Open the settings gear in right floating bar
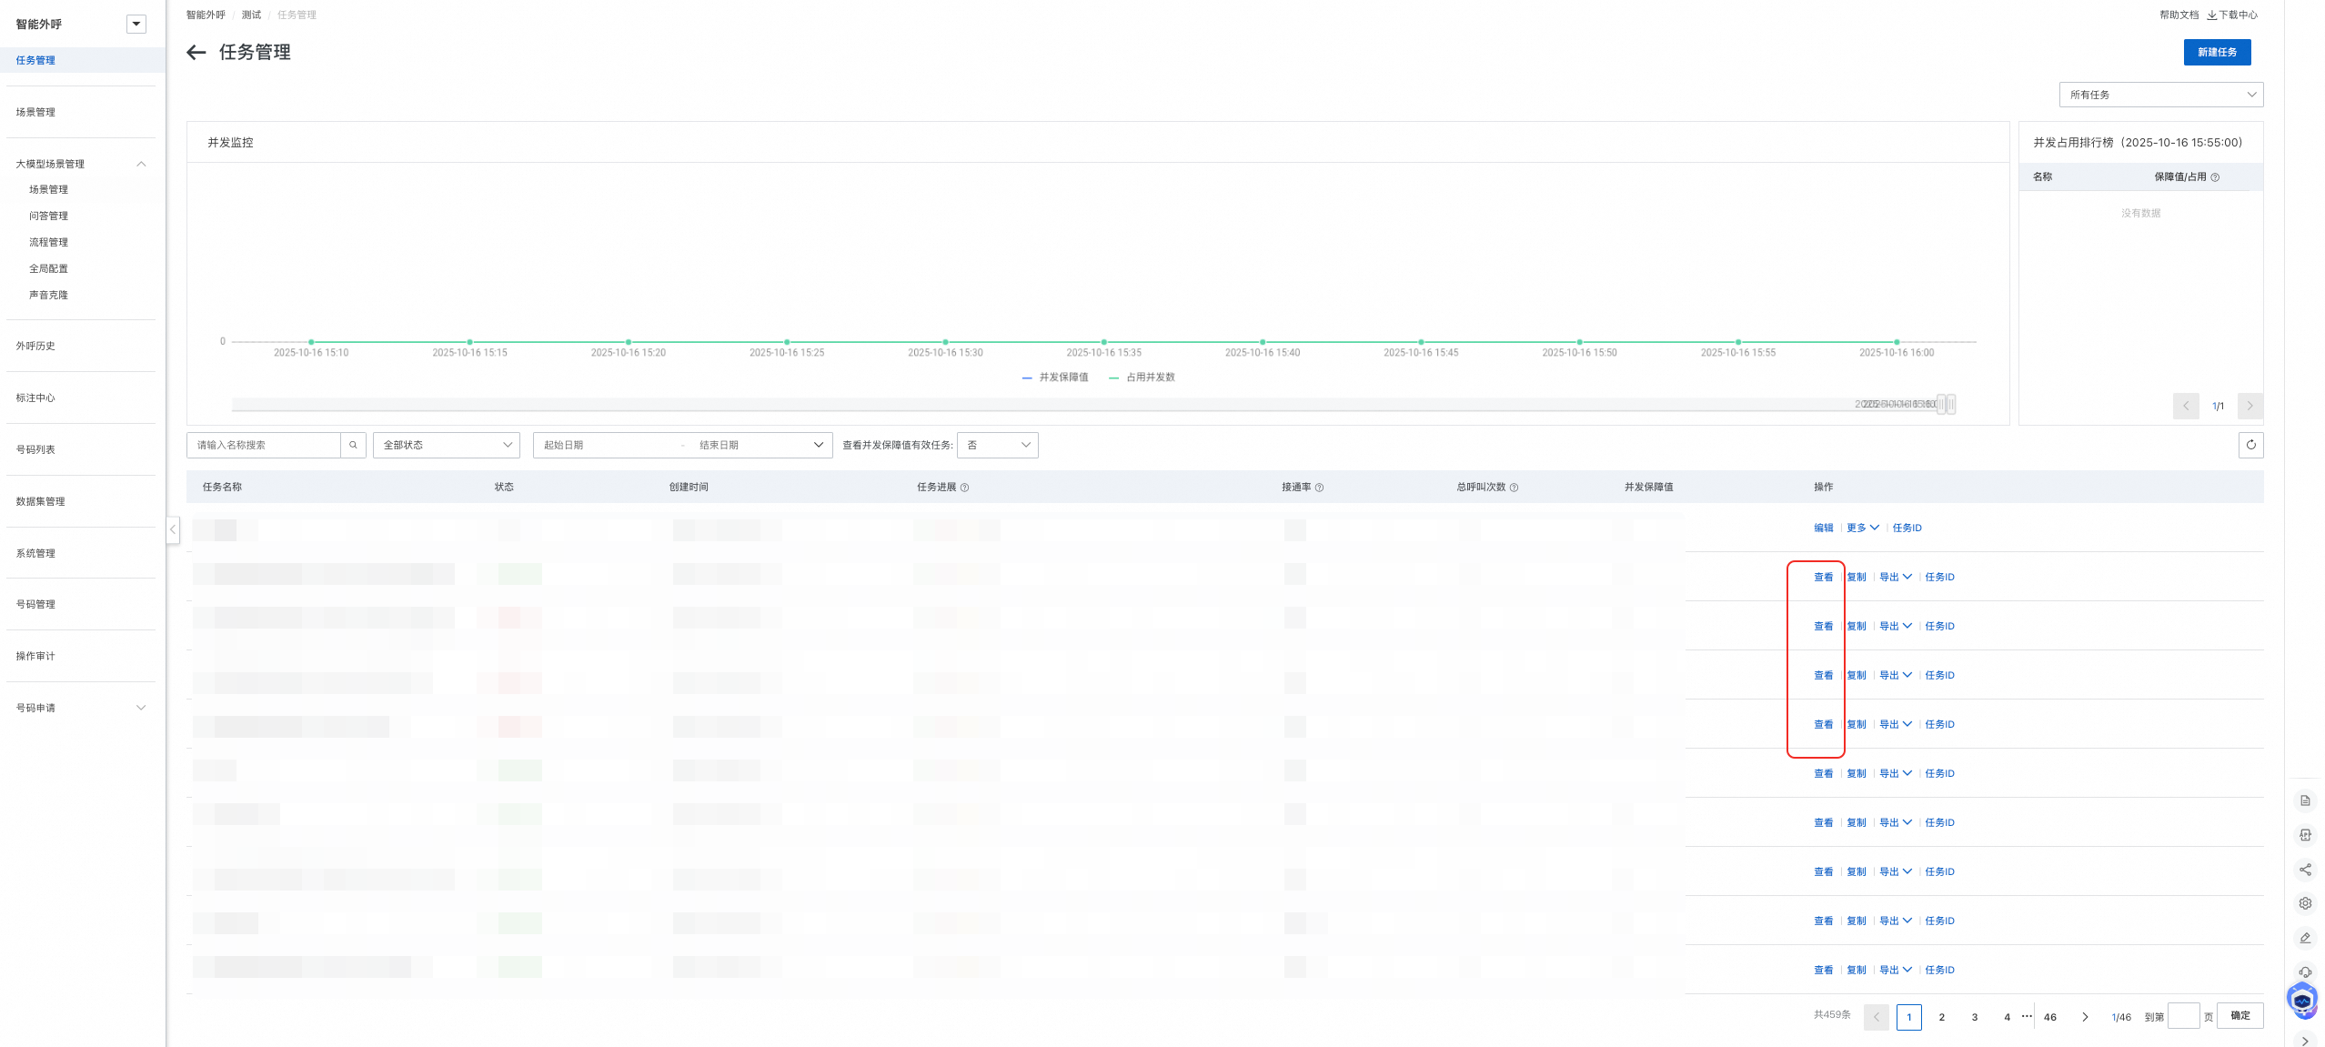The width and height of the screenshot is (2325, 1047). [x=2305, y=903]
